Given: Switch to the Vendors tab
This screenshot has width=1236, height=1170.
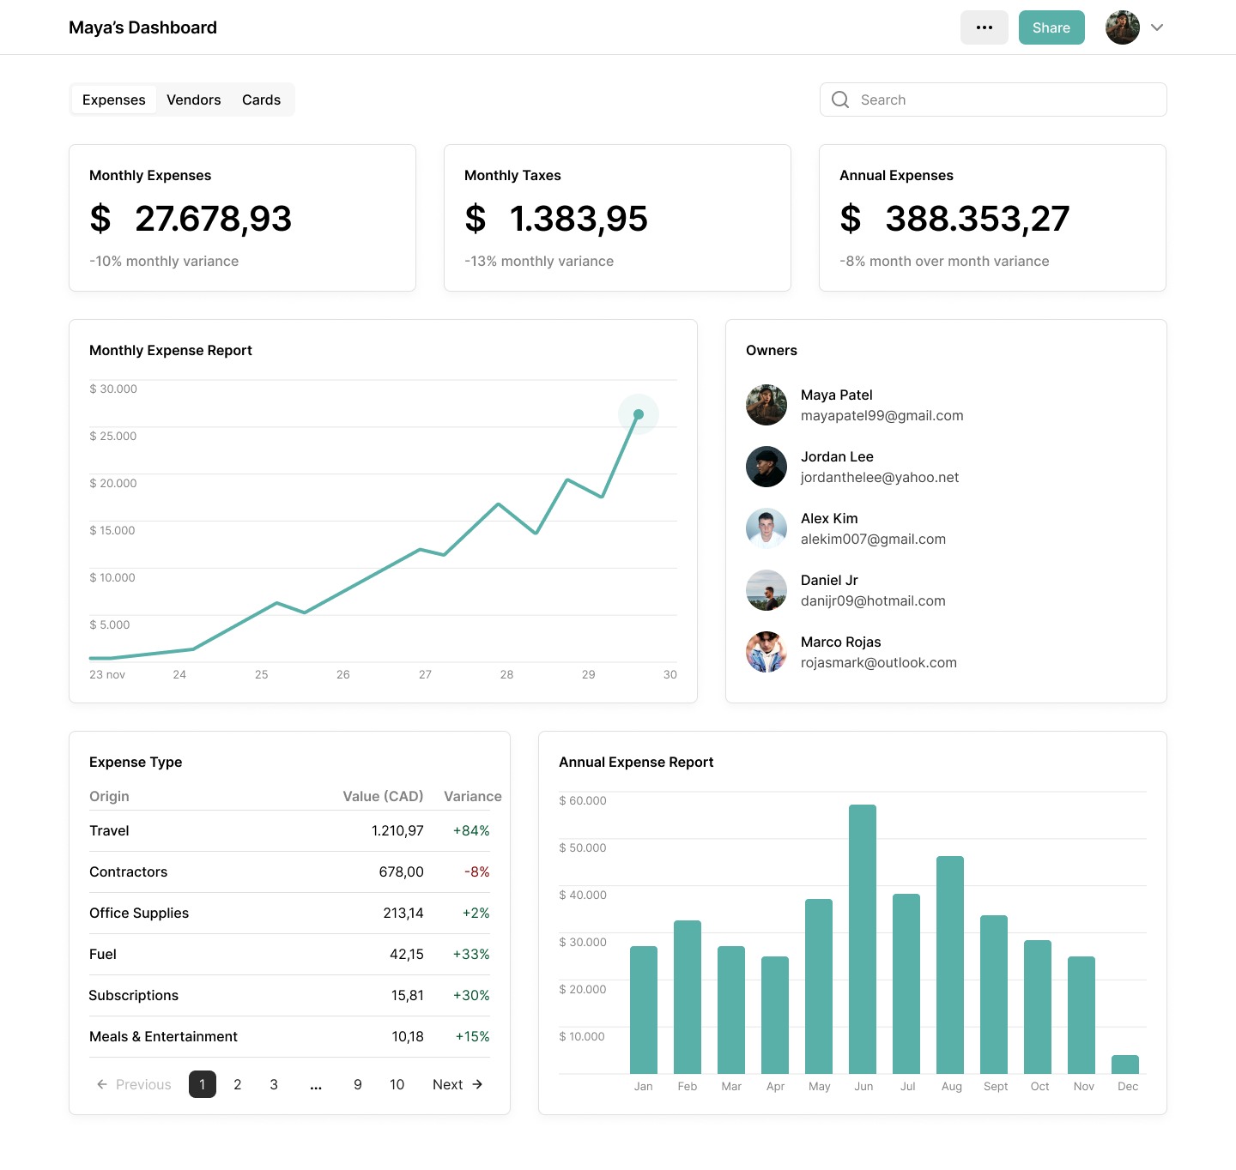Looking at the screenshot, I should [193, 100].
